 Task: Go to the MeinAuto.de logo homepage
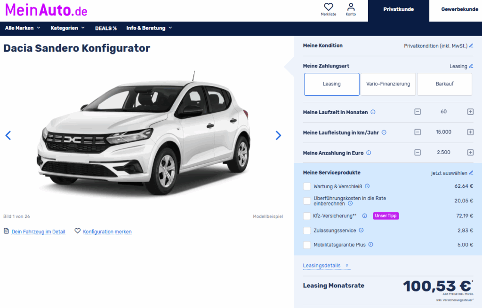46,10
